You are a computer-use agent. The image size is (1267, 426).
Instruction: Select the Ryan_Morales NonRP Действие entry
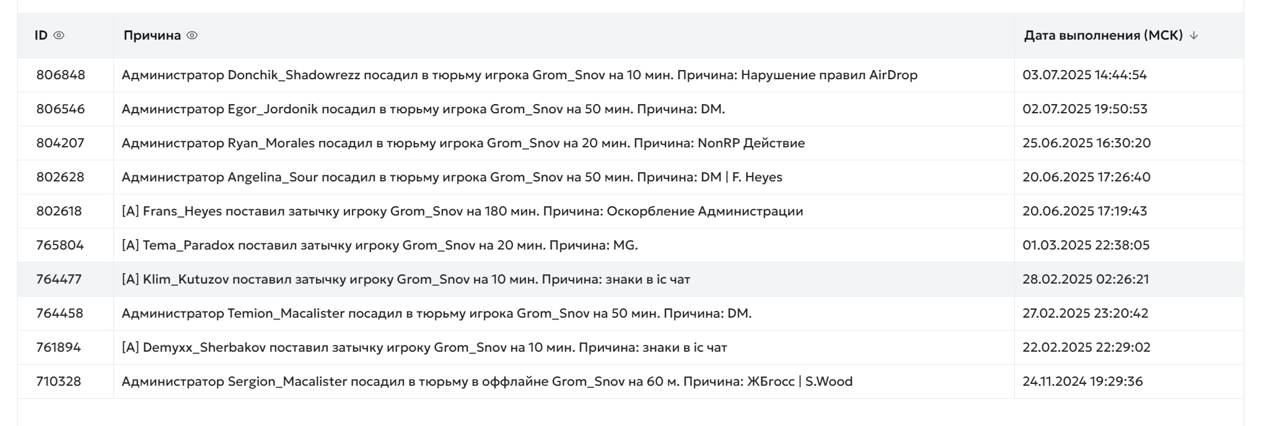tap(463, 143)
